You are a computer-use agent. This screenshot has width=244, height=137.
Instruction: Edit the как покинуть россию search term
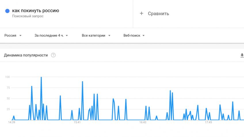pos(36,11)
